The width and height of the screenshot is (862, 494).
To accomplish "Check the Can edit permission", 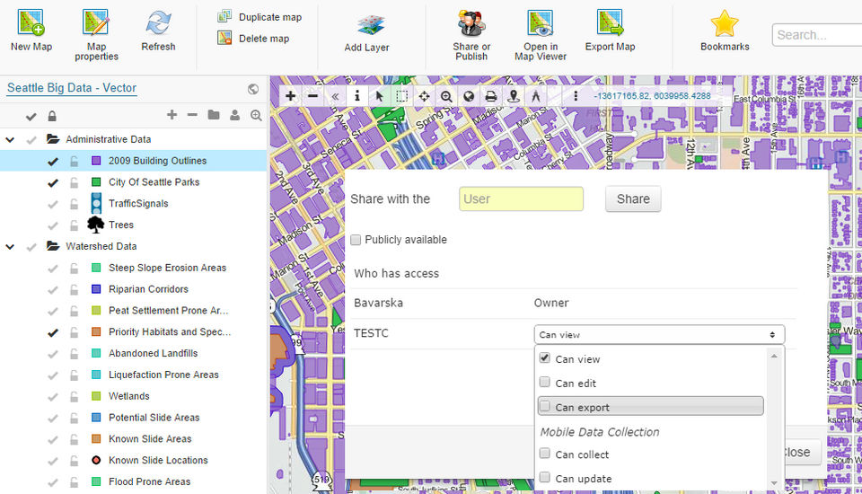I will coord(545,383).
